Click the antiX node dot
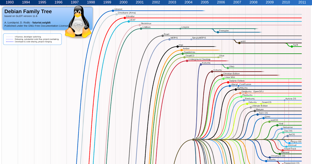Screen dimensions: 312x164 (x=239, y=43)
